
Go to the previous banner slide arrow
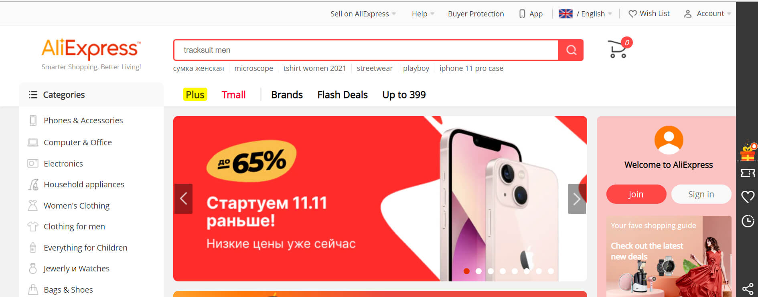(x=183, y=199)
